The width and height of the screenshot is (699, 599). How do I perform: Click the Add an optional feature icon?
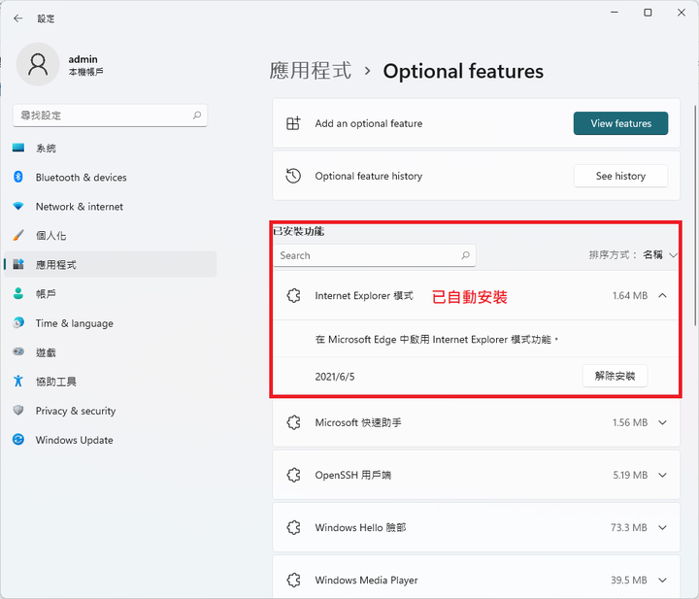click(x=293, y=123)
